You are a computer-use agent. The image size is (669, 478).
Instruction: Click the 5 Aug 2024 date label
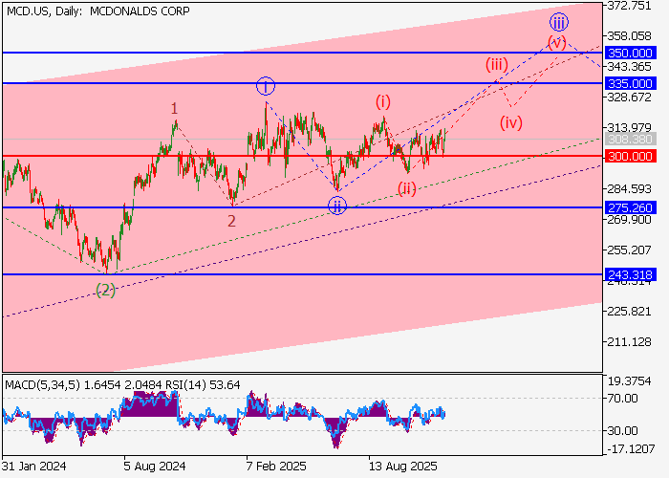point(155,466)
